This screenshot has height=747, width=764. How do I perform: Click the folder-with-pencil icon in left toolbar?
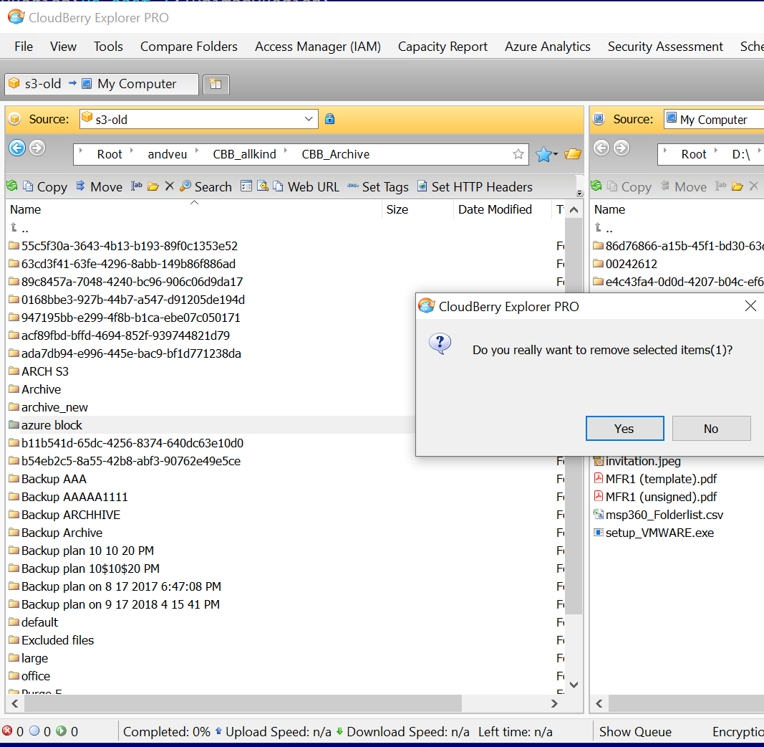coord(263,186)
